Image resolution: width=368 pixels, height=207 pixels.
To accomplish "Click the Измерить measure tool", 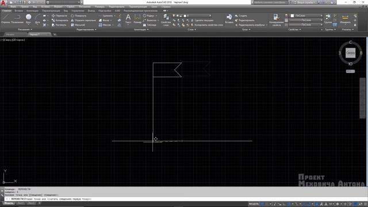I will click(x=345, y=19).
